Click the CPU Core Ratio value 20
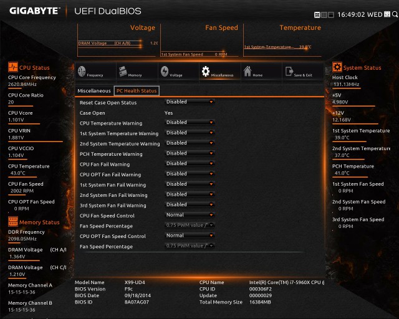The width and height of the screenshot is (399, 319). click(11, 102)
